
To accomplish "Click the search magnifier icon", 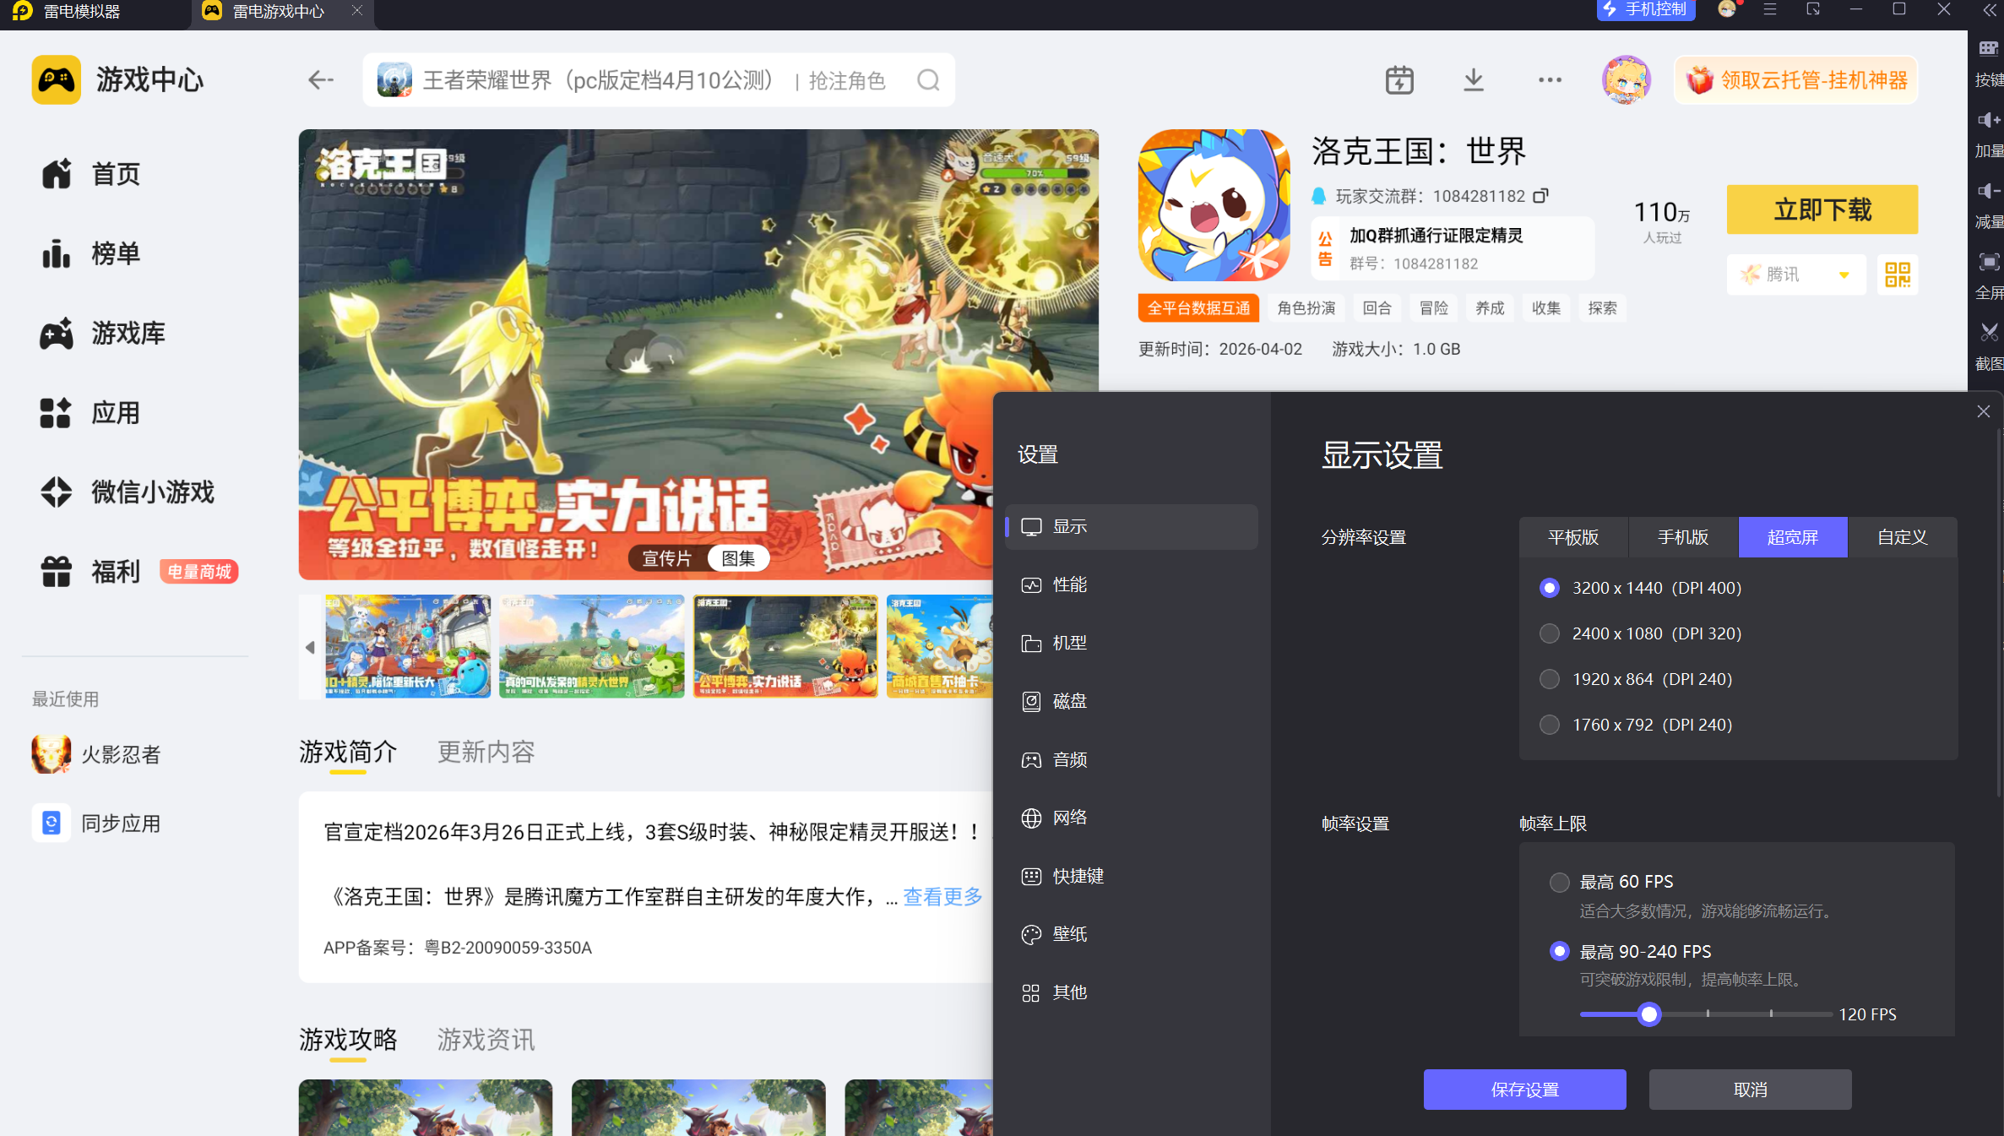I will [928, 80].
